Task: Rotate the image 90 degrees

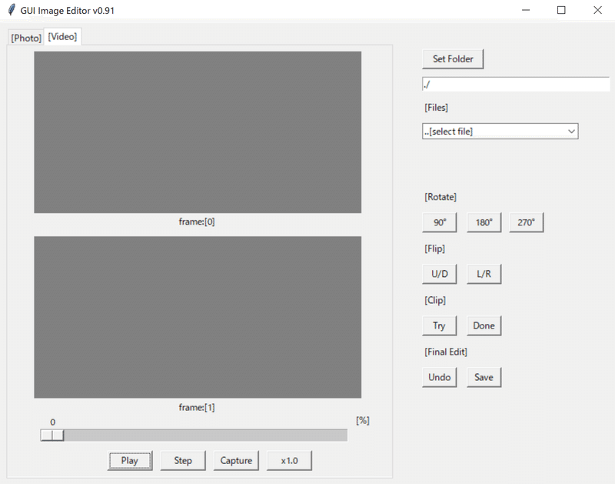Action: click(440, 222)
